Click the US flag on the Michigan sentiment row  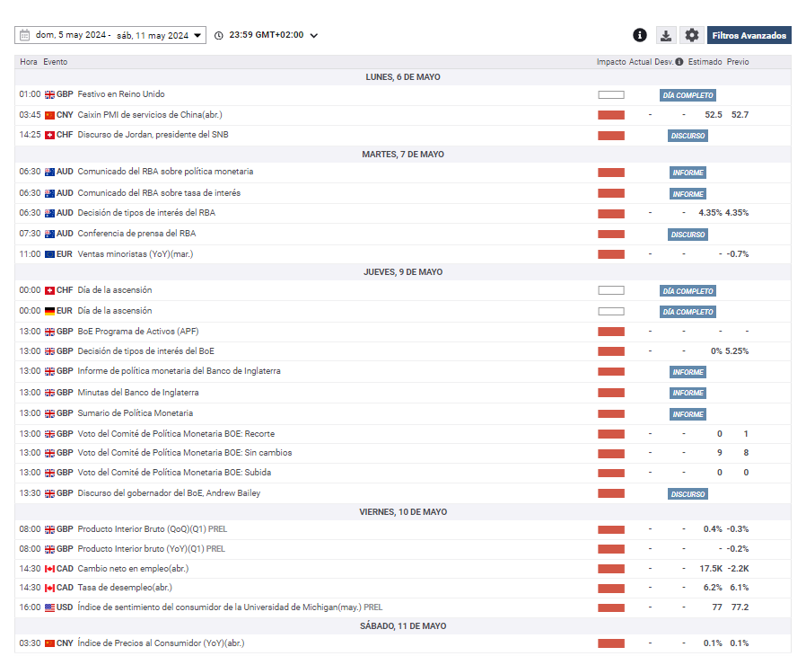[50, 607]
